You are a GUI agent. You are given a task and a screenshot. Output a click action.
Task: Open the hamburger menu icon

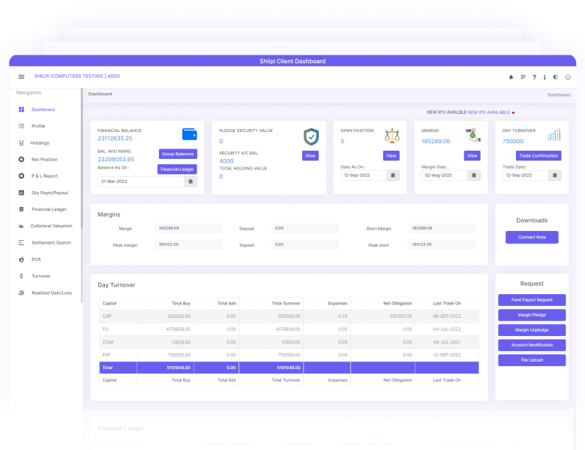pos(21,76)
